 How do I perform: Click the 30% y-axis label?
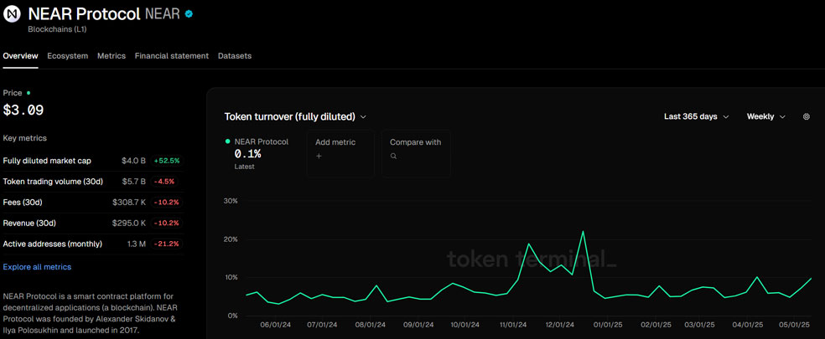coord(231,201)
